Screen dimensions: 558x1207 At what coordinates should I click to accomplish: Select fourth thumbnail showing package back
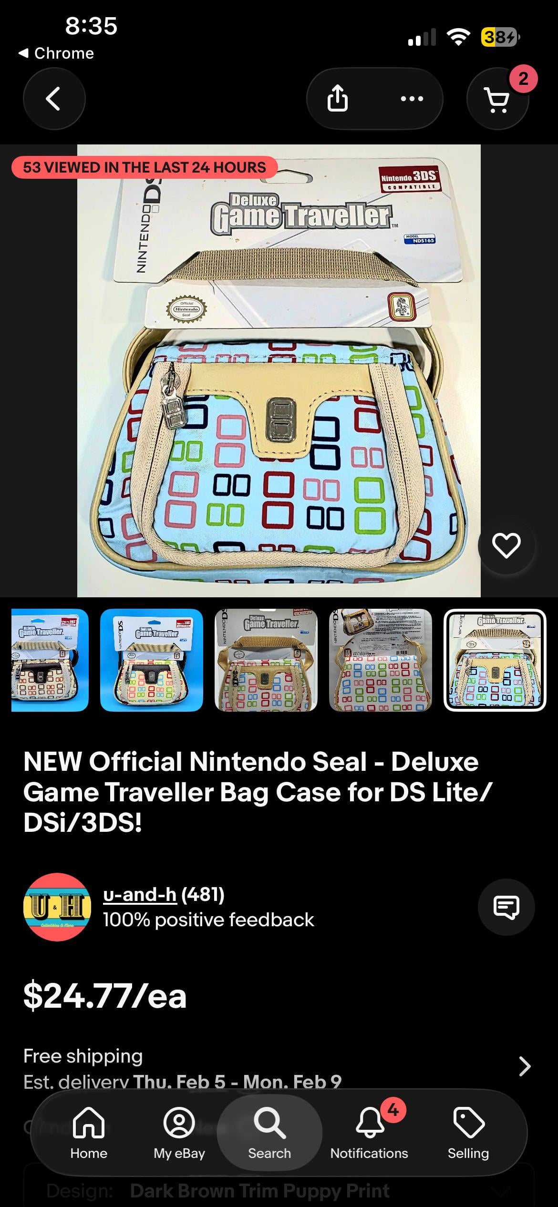(381, 660)
